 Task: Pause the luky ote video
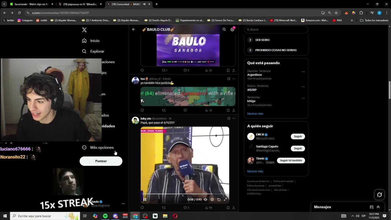[145, 200]
